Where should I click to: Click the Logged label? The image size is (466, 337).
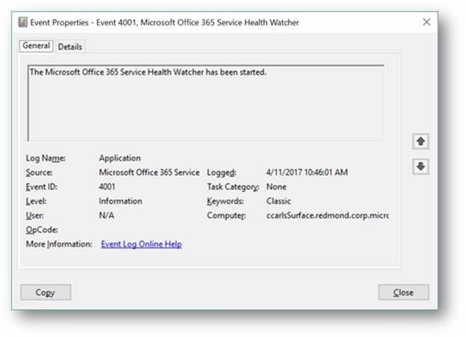tap(221, 172)
